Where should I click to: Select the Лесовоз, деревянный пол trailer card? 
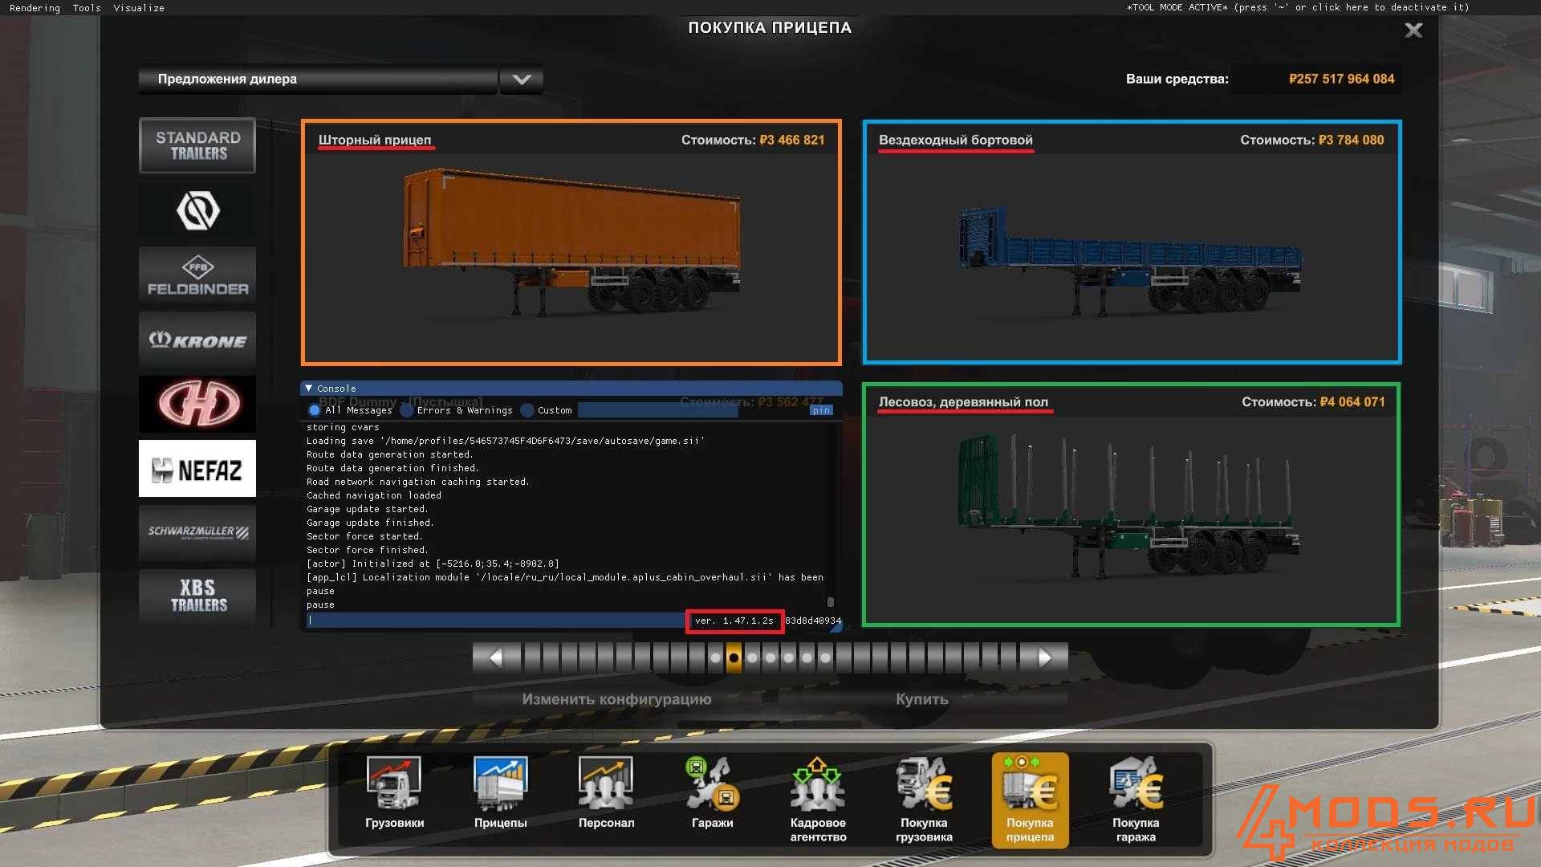click(x=1131, y=505)
